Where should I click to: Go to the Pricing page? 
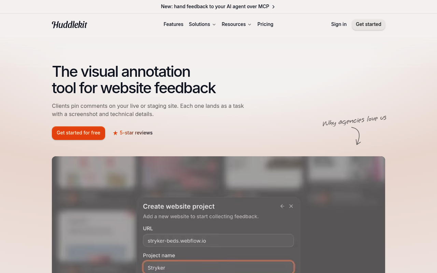tap(265, 24)
